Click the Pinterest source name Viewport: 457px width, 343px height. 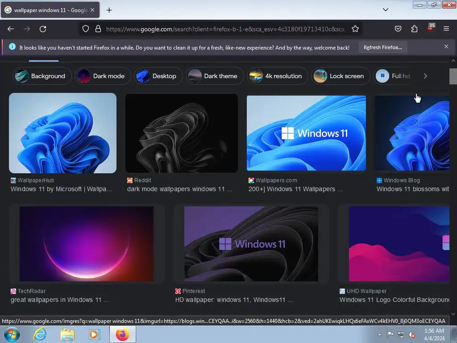tap(194, 291)
